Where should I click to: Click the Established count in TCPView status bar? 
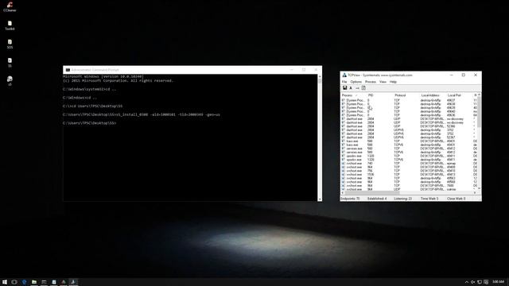pos(377,199)
